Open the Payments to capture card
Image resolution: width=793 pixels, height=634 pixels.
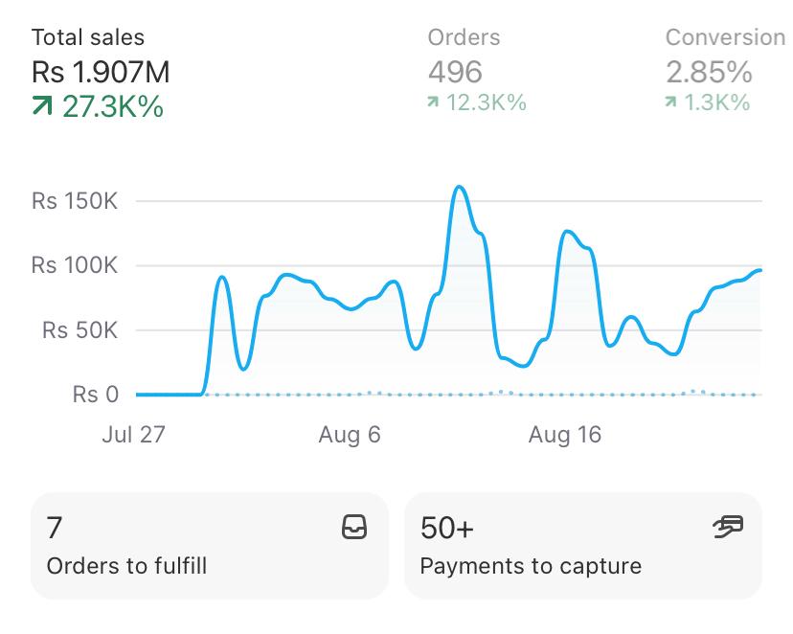(582, 546)
